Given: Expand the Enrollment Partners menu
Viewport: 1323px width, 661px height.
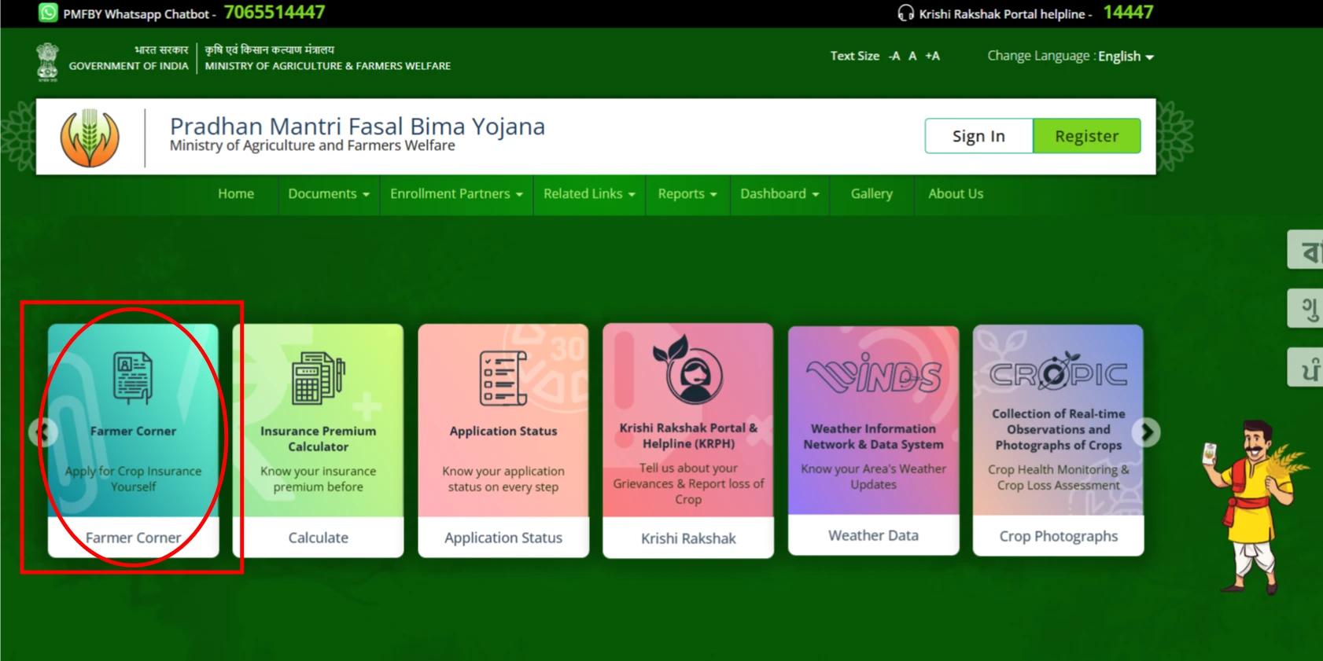Looking at the screenshot, I should [x=456, y=193].
